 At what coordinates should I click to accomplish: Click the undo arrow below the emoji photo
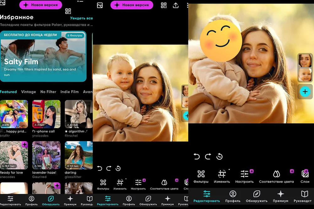[197, 156]
